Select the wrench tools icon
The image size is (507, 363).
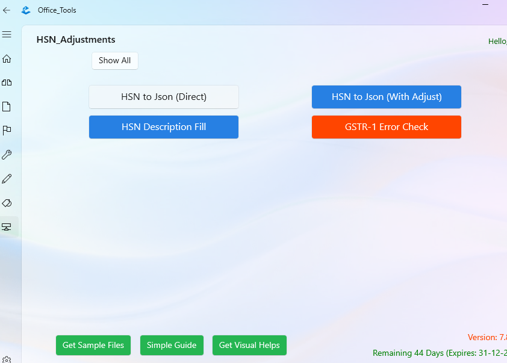[x=7, y=154]
